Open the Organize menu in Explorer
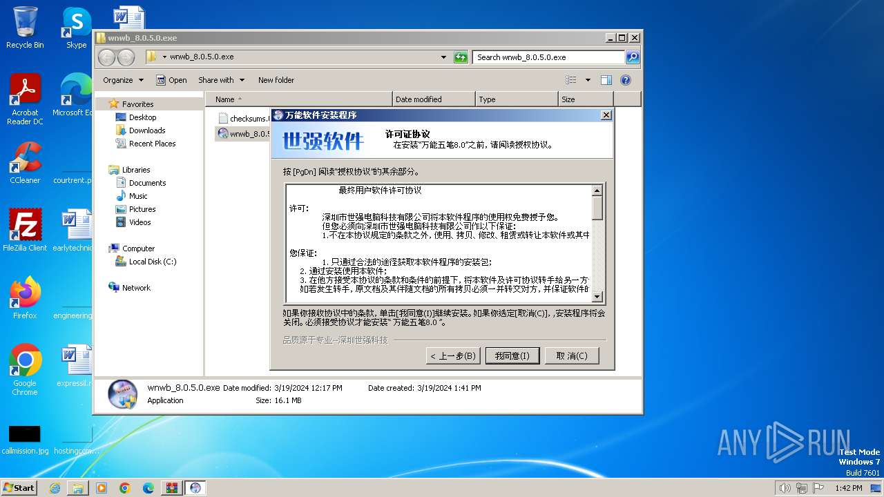Viewport: 884px width, 497px height. [123, 80]
